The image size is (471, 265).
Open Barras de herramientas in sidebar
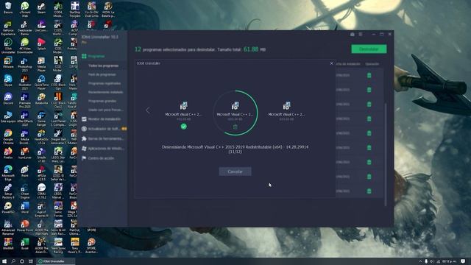[x=102, y=139]
